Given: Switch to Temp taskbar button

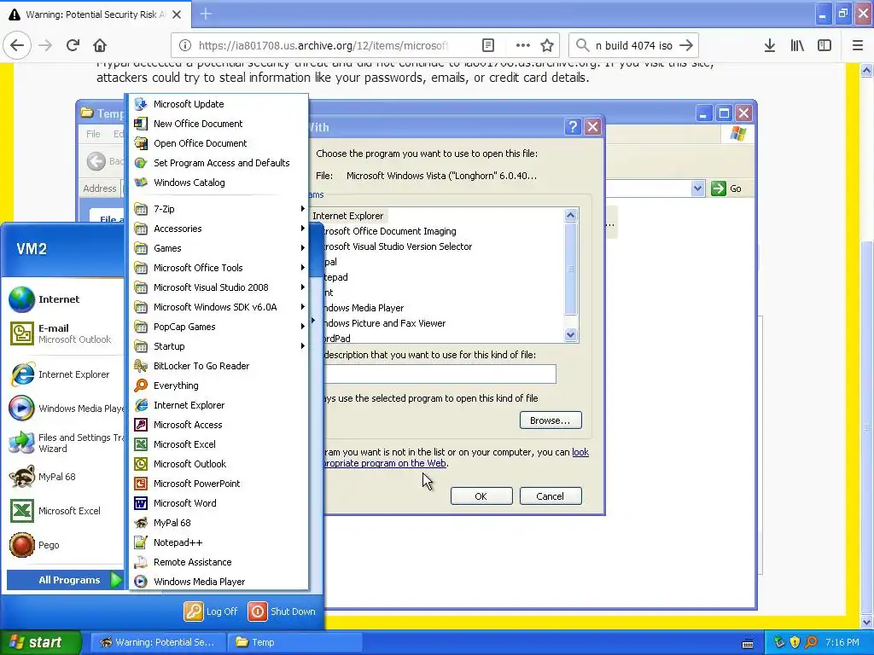Looking at the screenshot, I should 295,642.
